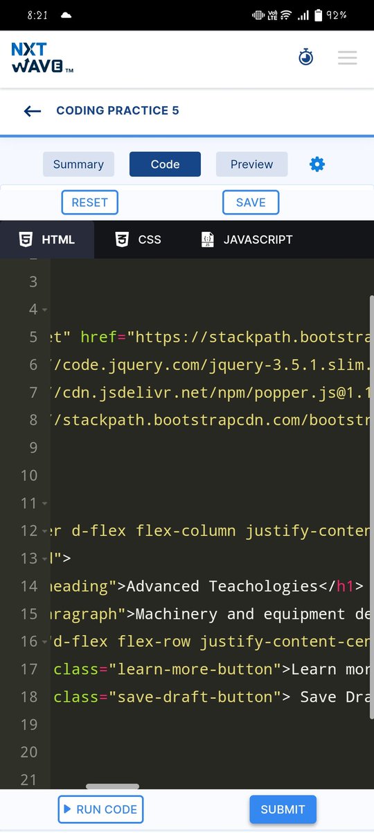The width and height of the screenshot is (374, 833).
Task: Select the JAVASCRIPT editor tab
Action: pyautogui.click(x=247, y=239)
